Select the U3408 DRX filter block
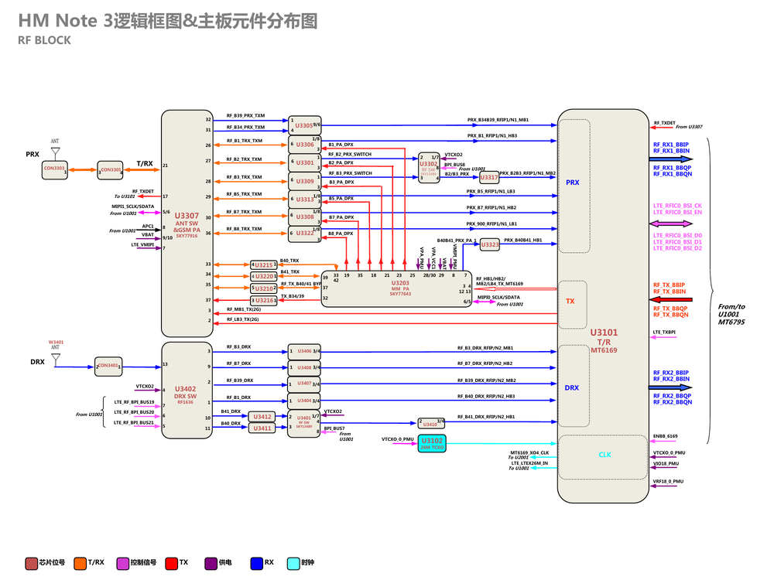This screenshot has width=774, height=580. (304, 367)
